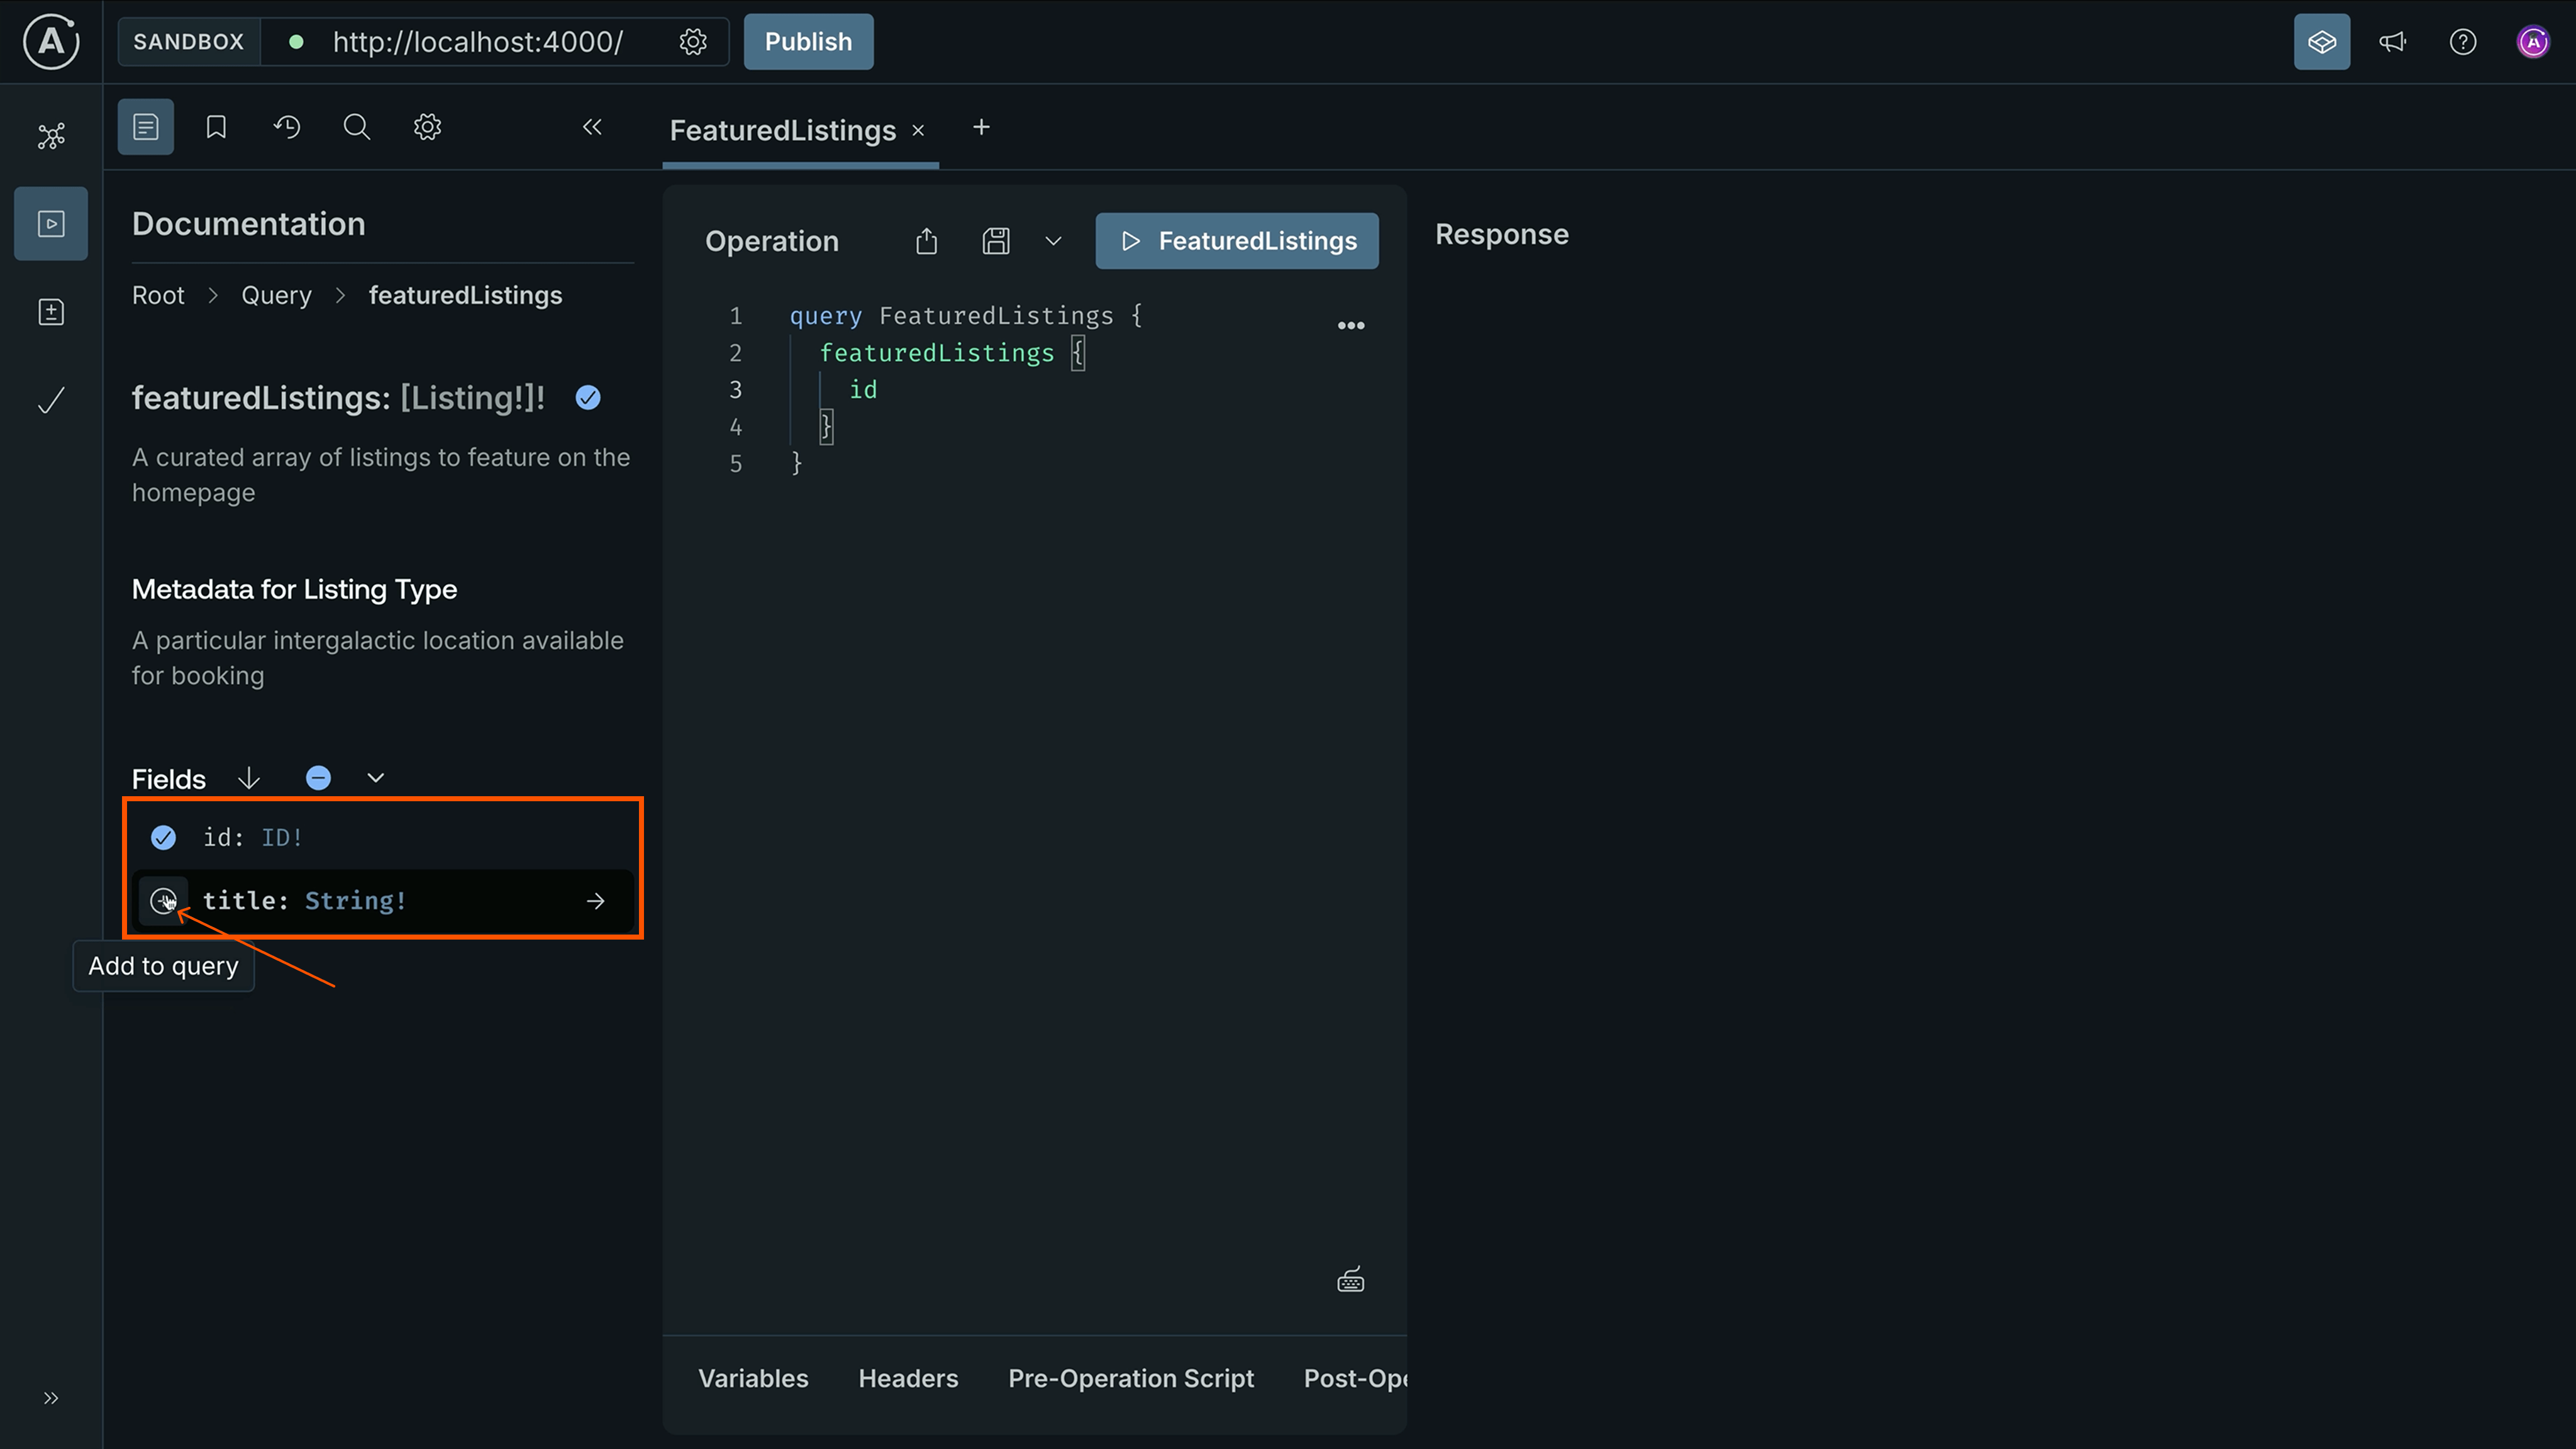The height and width of the screenshot is (1449, 2576).
Task: Add the title field to the query
Action: click(x=163, y=900)
